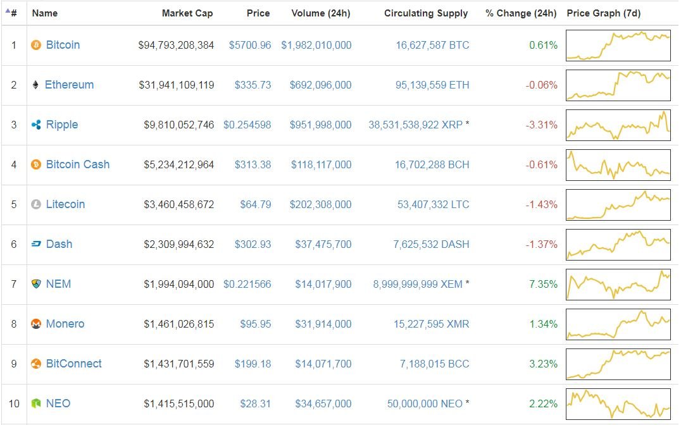This screenshot has width=681, height=425.
Task: Click the Bitcoin coin logo icon
Action: [x=36, y=45]
